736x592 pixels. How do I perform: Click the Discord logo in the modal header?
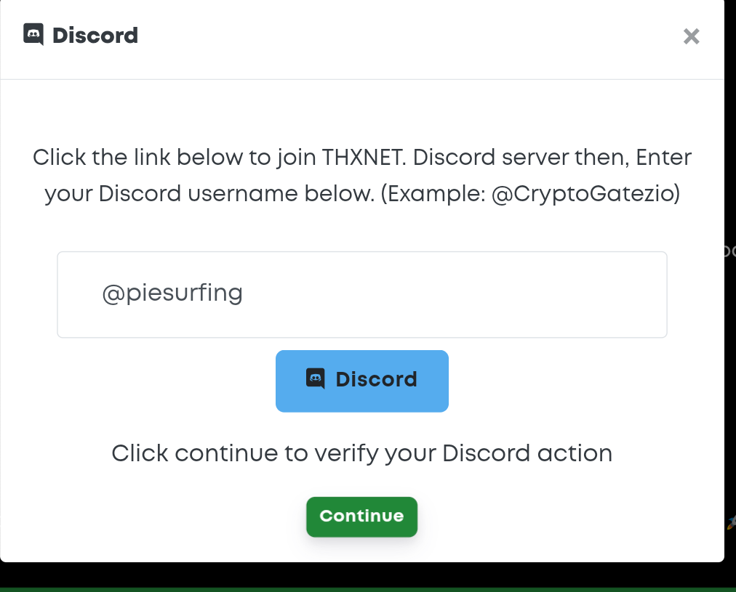coord(33,34)
